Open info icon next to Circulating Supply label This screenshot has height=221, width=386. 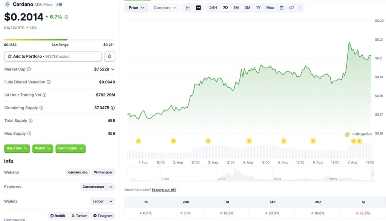pyautogui.click(x=41, y=107)
